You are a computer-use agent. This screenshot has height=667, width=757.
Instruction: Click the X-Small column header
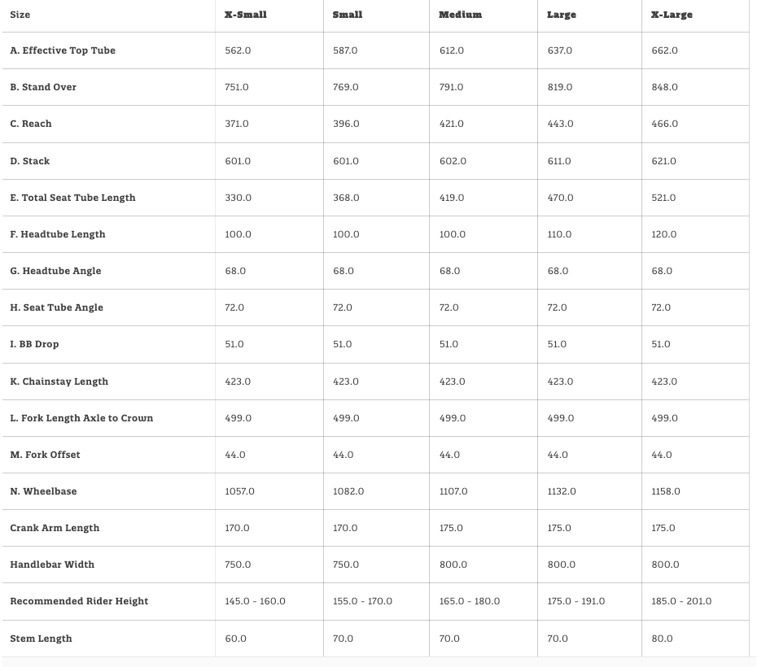(x=246, y=15)
